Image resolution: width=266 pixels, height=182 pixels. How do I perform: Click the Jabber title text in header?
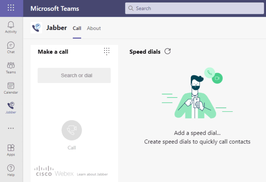(57, 28)
